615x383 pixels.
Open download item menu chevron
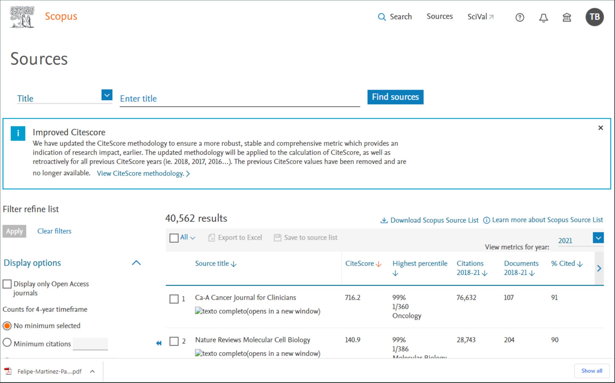click(x=92, y=371)
